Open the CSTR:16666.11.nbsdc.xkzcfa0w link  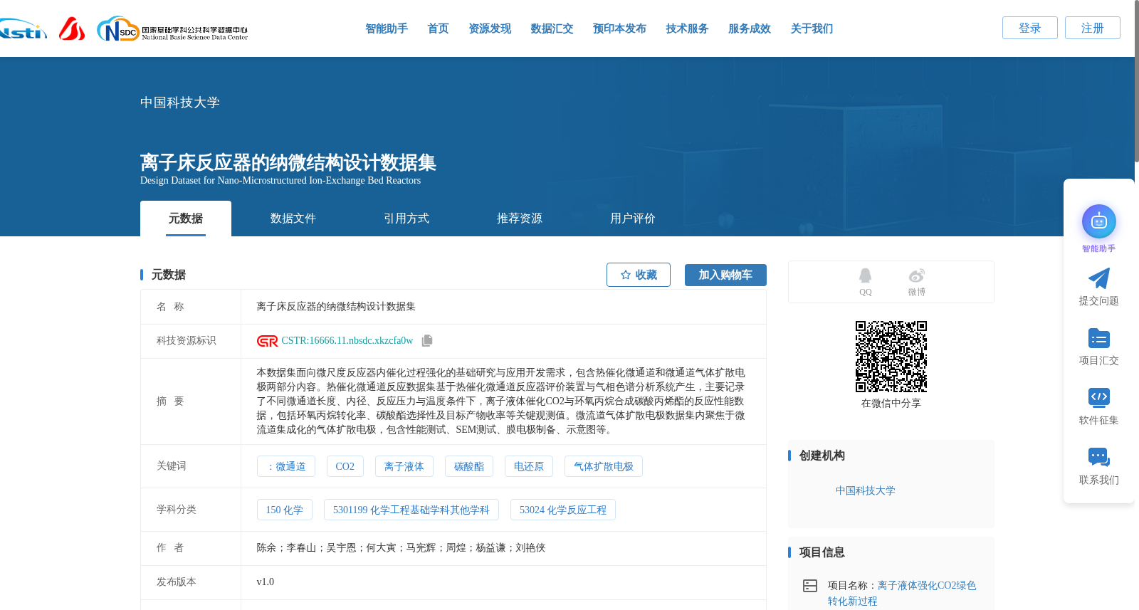coord(347,341)
